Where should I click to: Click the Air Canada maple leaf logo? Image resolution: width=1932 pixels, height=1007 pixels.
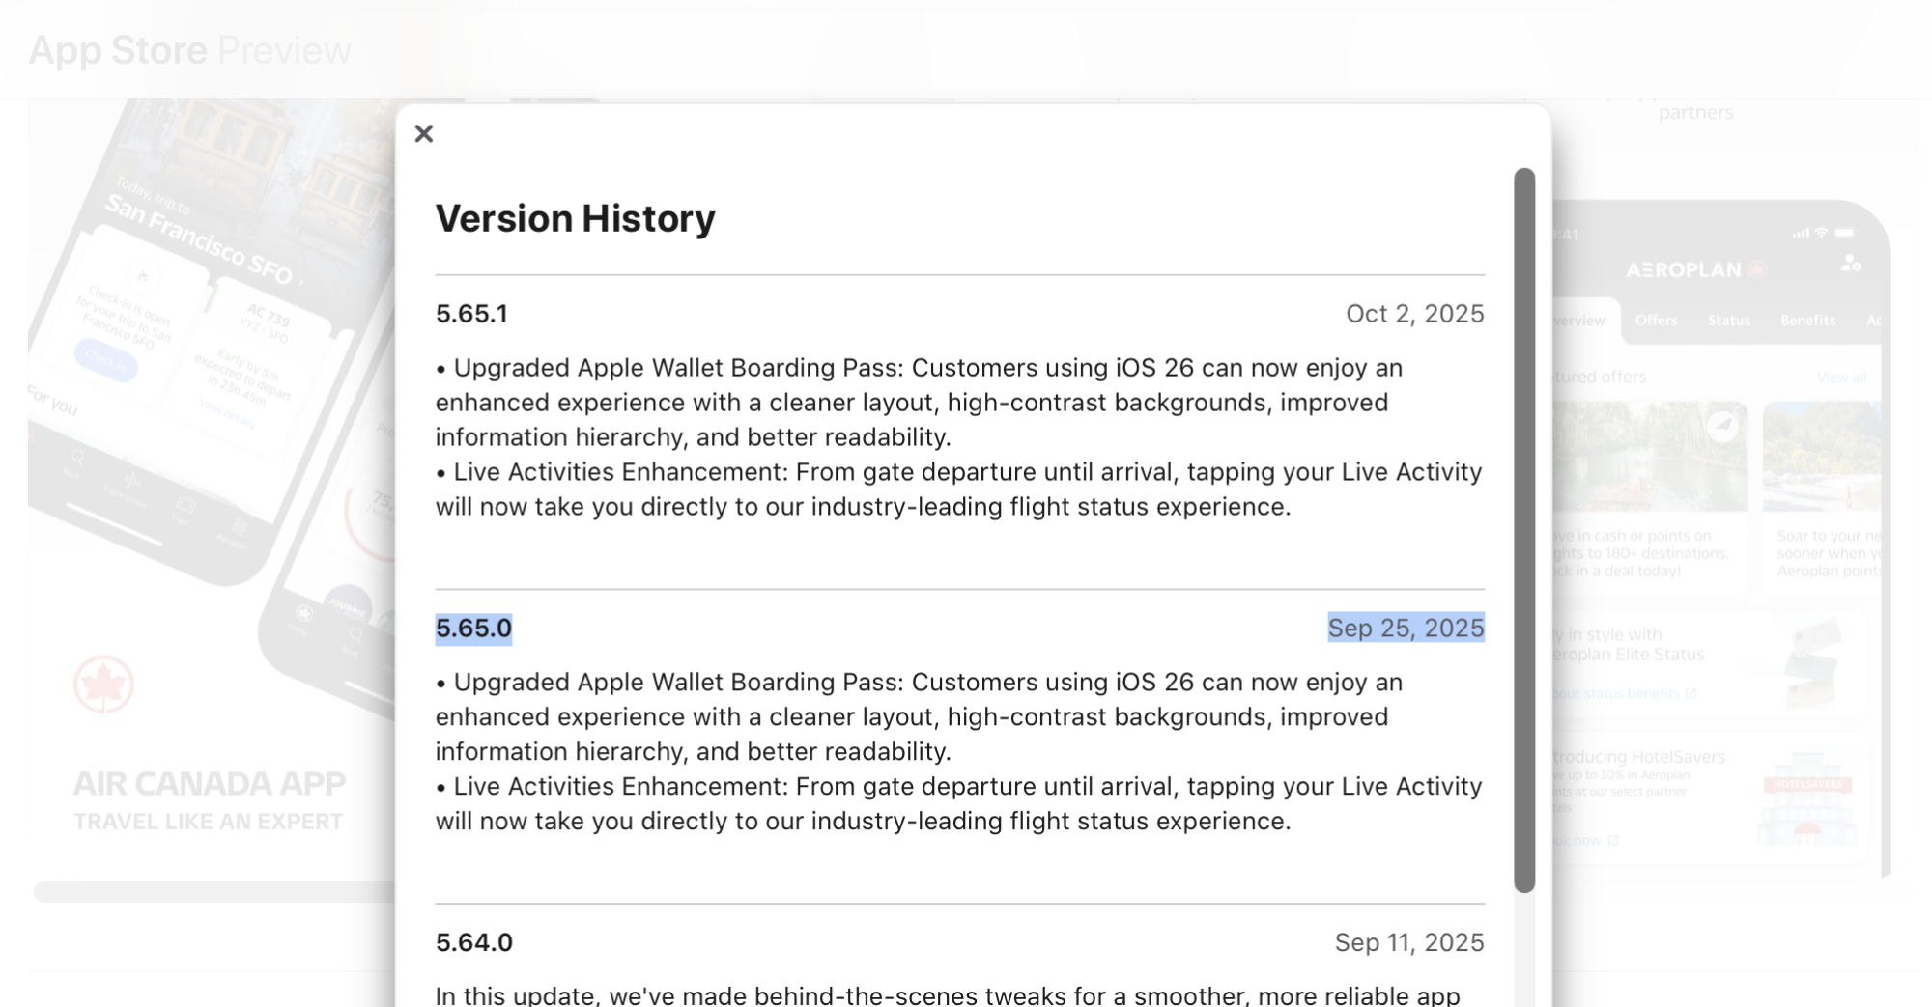click(x=103, y=685)
